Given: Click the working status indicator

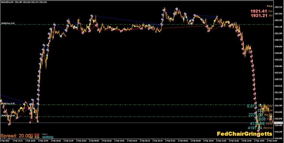Looking at the screenshot, I should [47, 137].
